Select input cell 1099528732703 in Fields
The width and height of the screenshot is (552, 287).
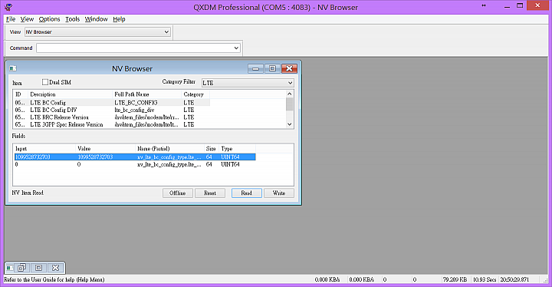point(33,157)
